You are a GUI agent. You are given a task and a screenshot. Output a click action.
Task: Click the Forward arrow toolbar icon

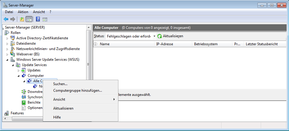pos(12,19)
